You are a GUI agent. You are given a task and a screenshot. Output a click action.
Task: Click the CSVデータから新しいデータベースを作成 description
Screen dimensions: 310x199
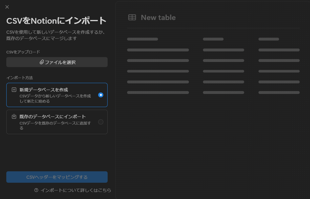pos(55,99)
